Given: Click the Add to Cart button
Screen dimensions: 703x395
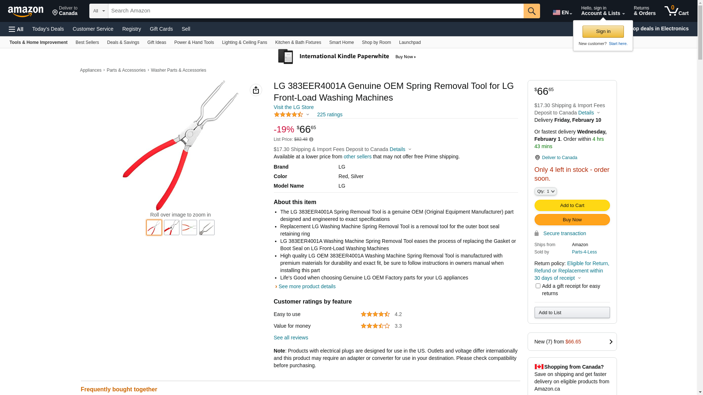Looking at the screenshot, I should 572,206.
